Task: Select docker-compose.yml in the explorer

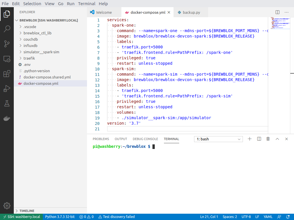Action: [x=50, y=83]
